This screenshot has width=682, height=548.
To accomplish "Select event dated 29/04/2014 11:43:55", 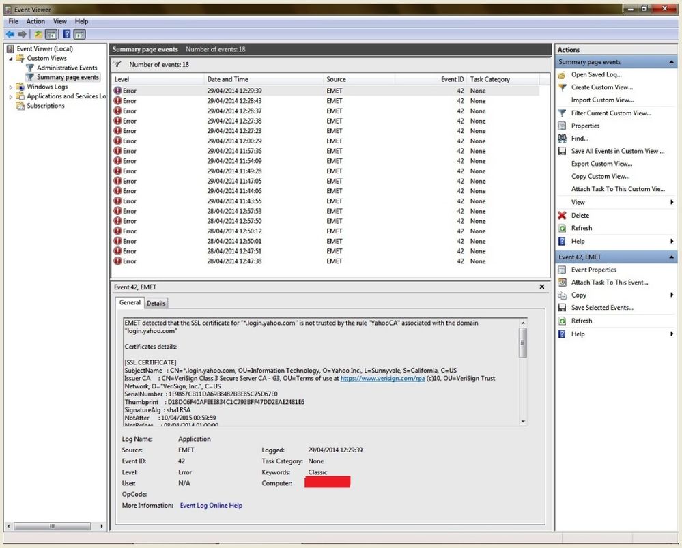I will [326, 201].
